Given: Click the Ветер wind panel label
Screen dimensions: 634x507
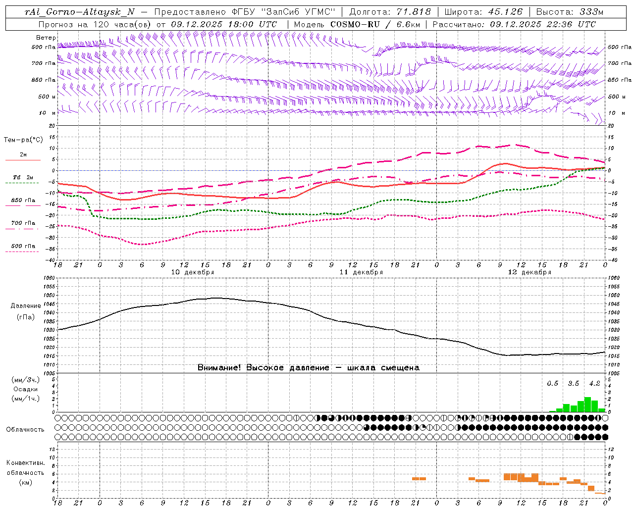Looking at the screenshot, I should [x=46, y=38].
